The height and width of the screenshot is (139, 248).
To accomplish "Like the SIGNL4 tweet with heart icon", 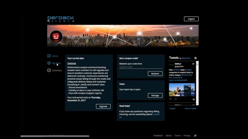I will click(170, 99).
